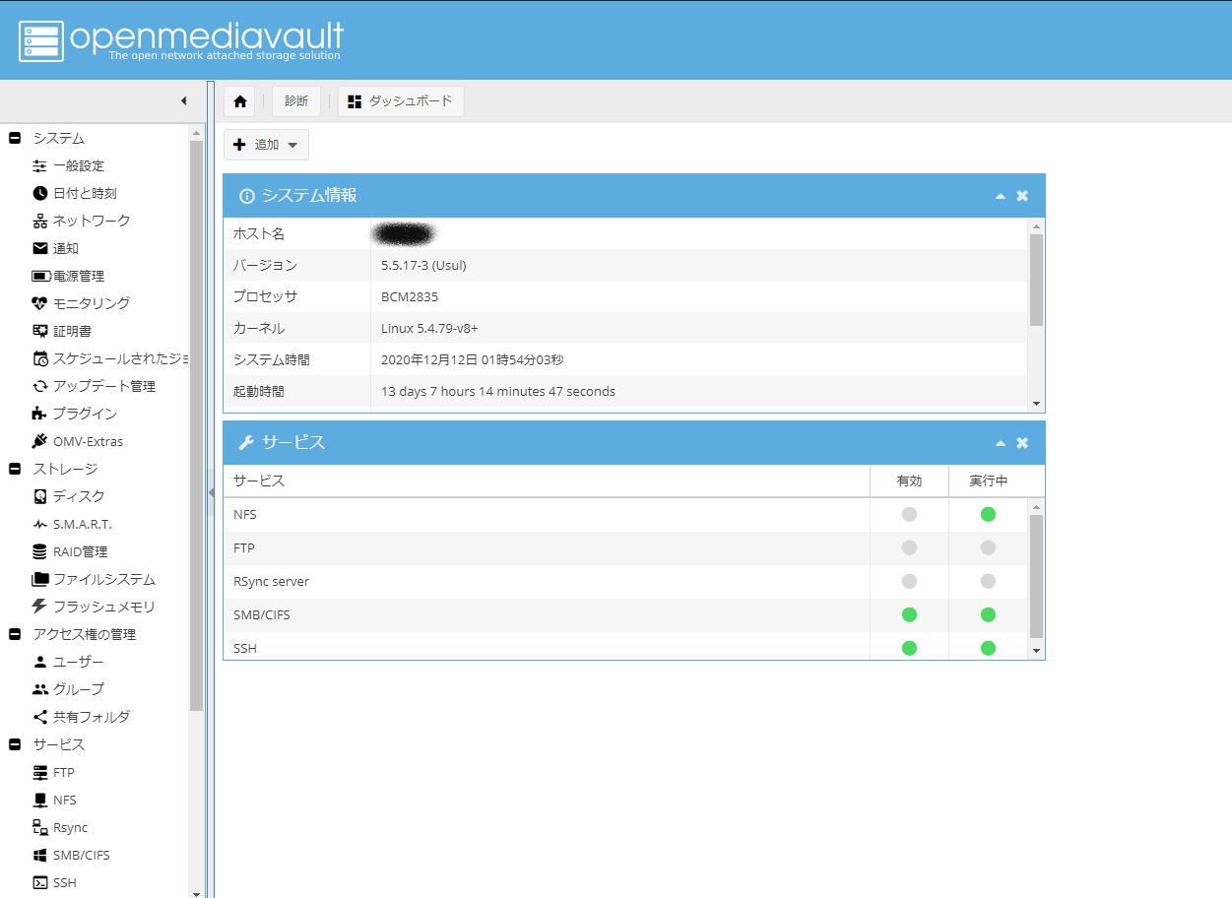Open FTP server icon in sidebar

[x=40, y=772]
